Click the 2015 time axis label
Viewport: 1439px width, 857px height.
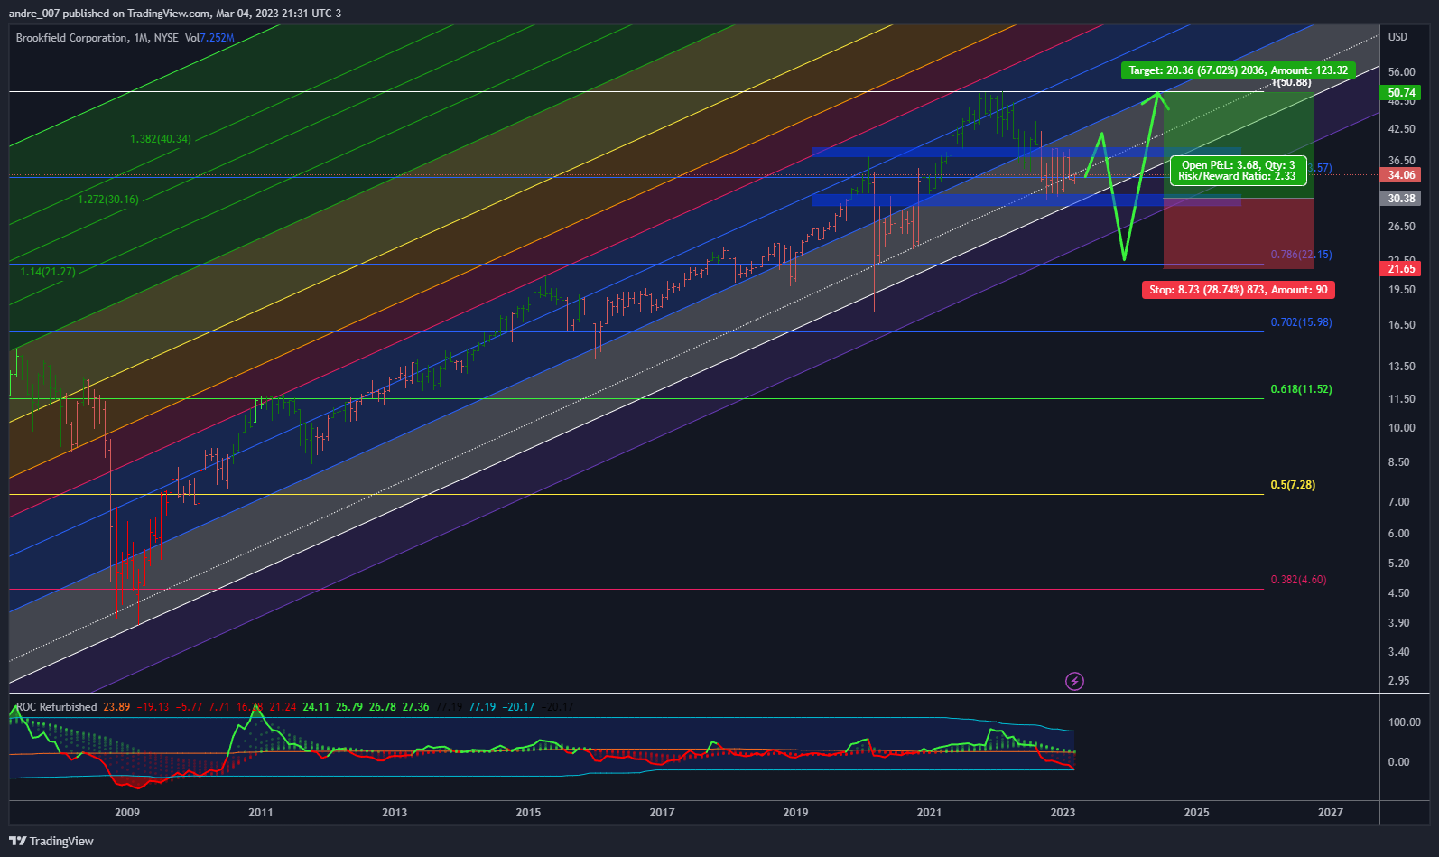[528, 813]
